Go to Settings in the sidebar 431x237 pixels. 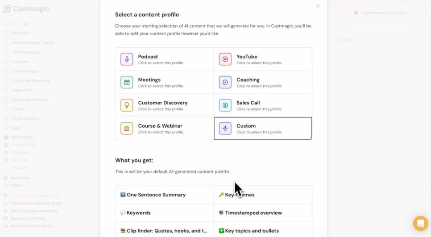[20, 160]
